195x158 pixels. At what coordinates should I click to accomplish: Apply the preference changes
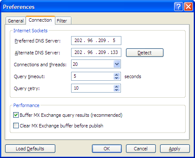click(175, 149)
